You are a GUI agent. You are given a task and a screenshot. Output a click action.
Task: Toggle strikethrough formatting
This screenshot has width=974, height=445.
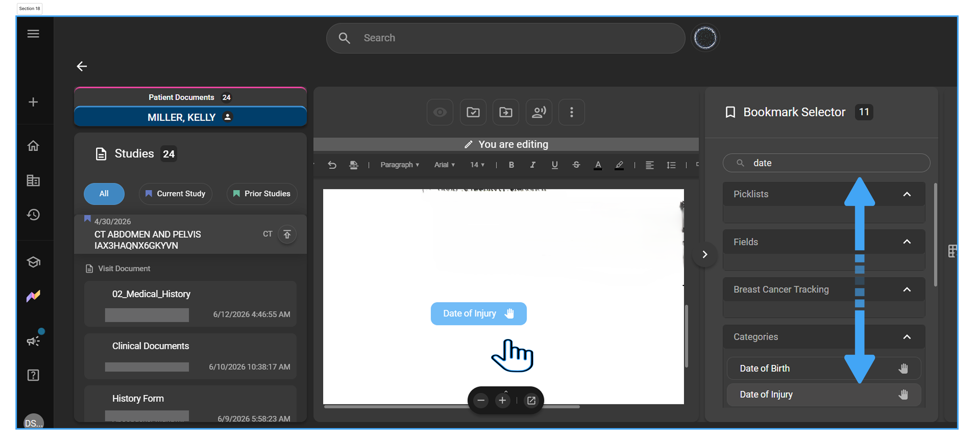[576, 165]
